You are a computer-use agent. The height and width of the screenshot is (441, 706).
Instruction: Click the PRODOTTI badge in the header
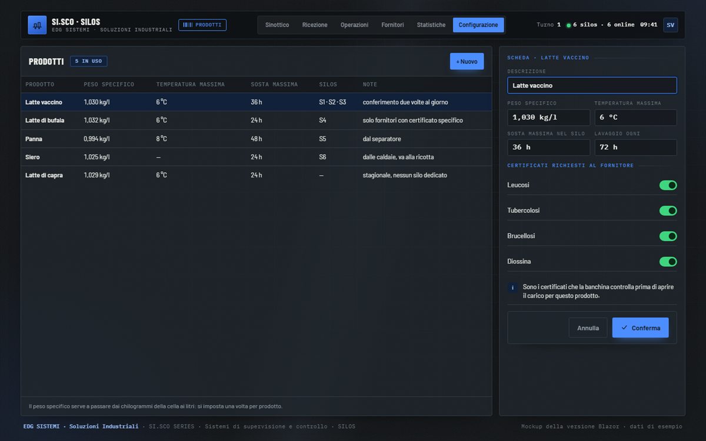202,25
